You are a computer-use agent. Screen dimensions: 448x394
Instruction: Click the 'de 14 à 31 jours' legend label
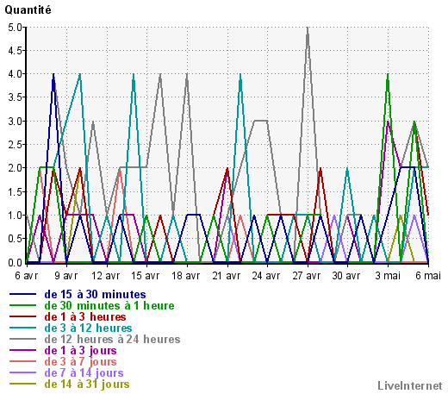coord(87,384)
